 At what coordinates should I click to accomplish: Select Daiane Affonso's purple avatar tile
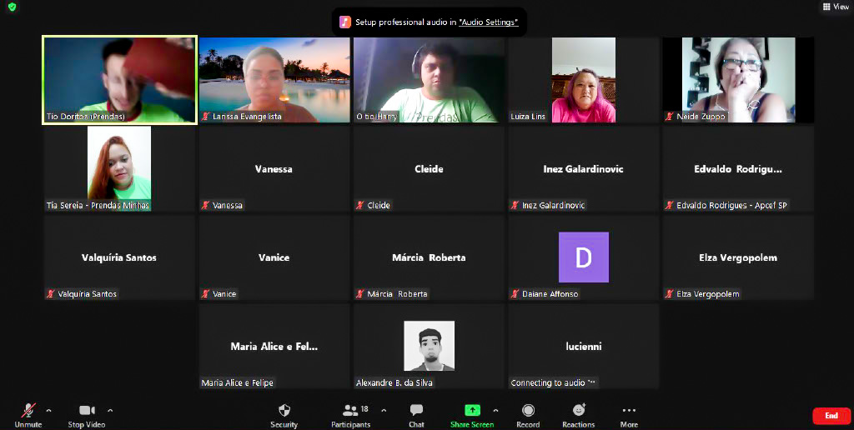pos(583,257)
